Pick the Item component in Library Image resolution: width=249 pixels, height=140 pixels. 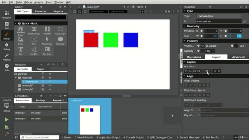[34, 41]
